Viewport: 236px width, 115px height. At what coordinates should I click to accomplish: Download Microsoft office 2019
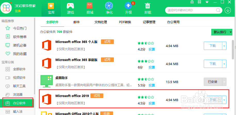click(x=213, y=100)
